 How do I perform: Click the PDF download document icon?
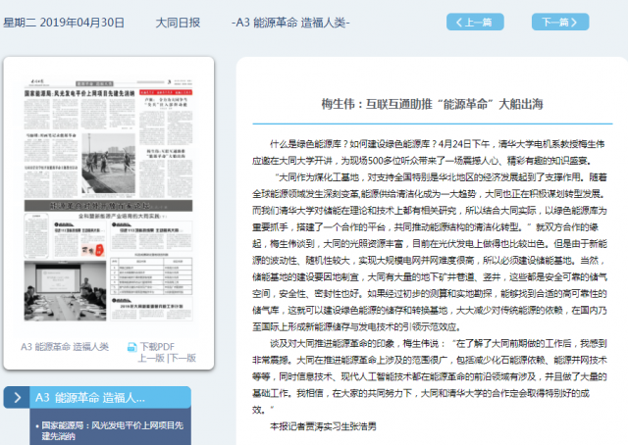pos(131,347)
